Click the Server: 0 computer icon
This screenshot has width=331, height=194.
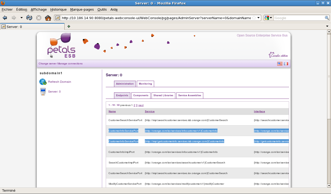pyautogui.click(x=43, y=92)
